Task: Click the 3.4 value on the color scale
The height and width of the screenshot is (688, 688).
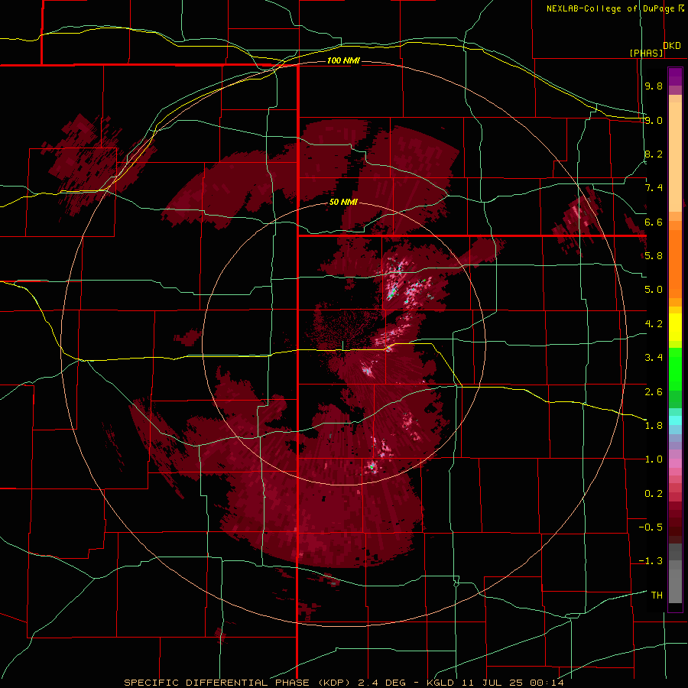Action: click(654, 357)
